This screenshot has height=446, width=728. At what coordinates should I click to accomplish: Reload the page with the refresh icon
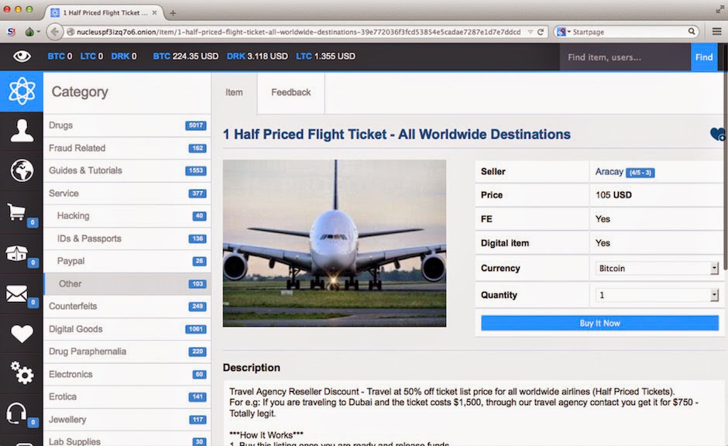541,32
